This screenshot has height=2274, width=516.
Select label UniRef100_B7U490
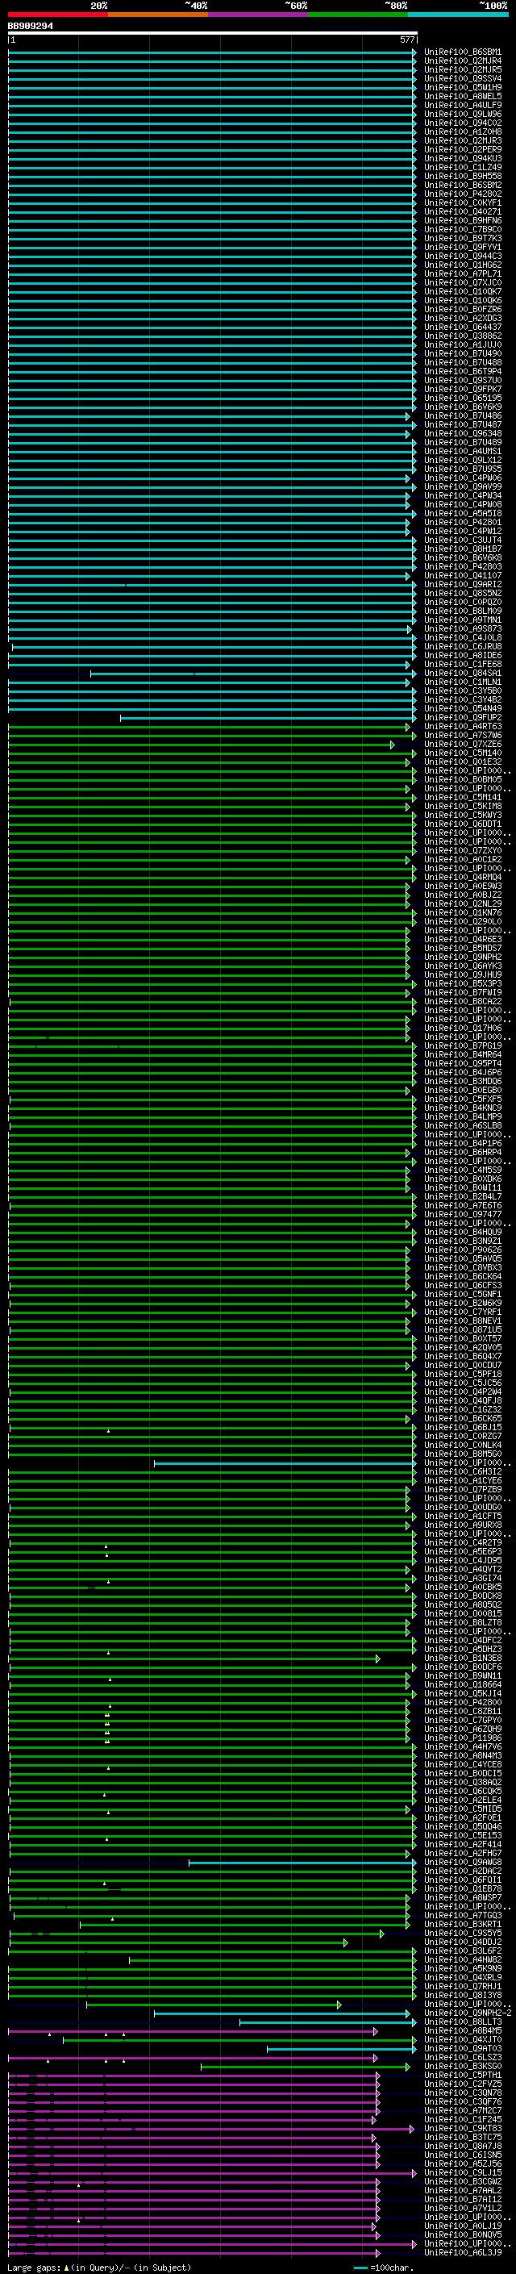(x=463, y=354)
